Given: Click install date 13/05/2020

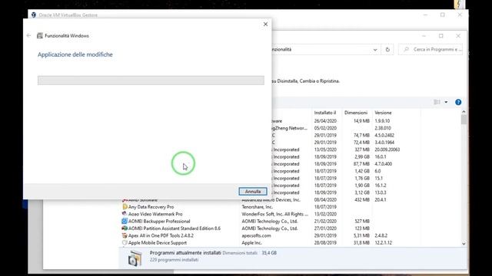Looking at the screenshot, I should tap(325, 149).
